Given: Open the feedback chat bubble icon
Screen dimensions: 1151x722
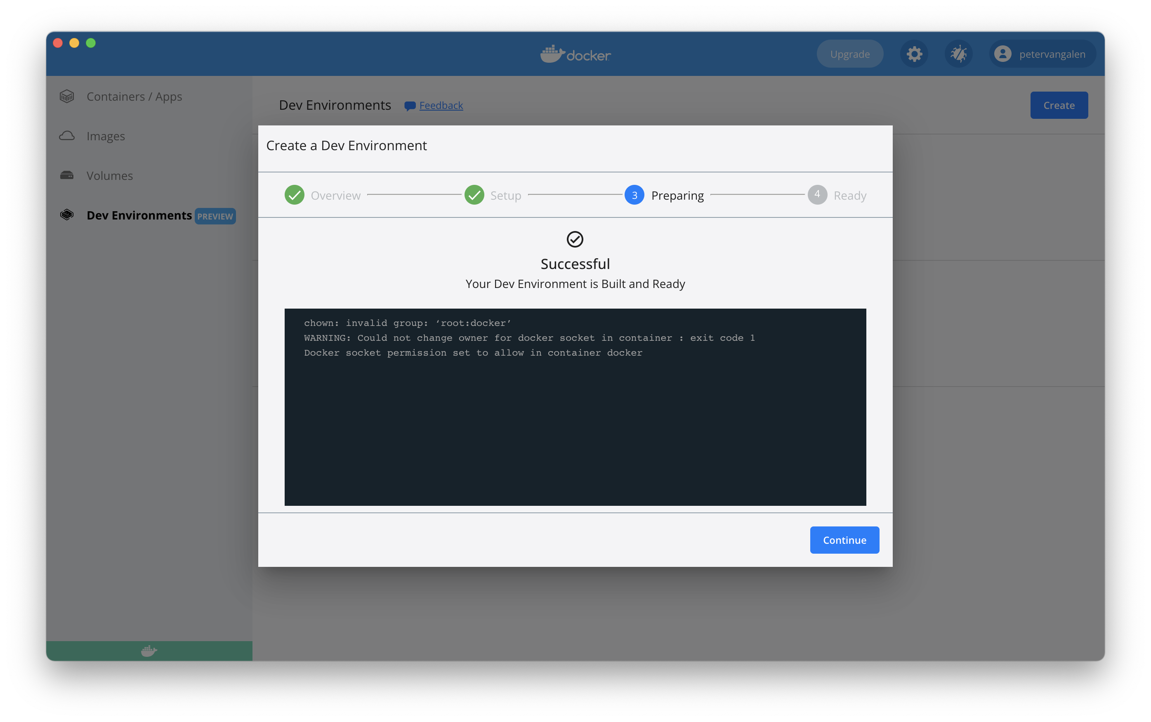Looking at the screenshot, I should pyautogui.click(x=409, y=106).
